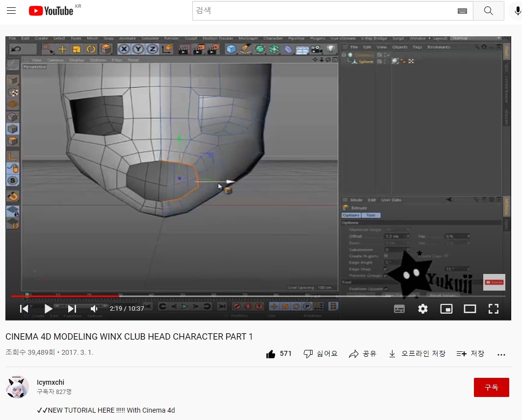Switch to the Tool tab of Extrude
522x420 pixels.
[370, 216]
